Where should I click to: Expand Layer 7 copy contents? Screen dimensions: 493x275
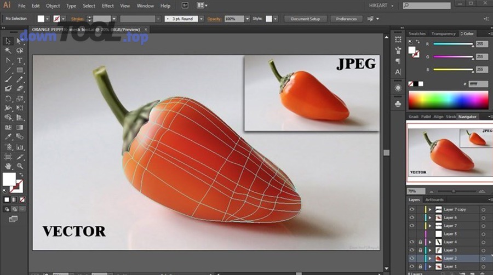pos(430,209)
